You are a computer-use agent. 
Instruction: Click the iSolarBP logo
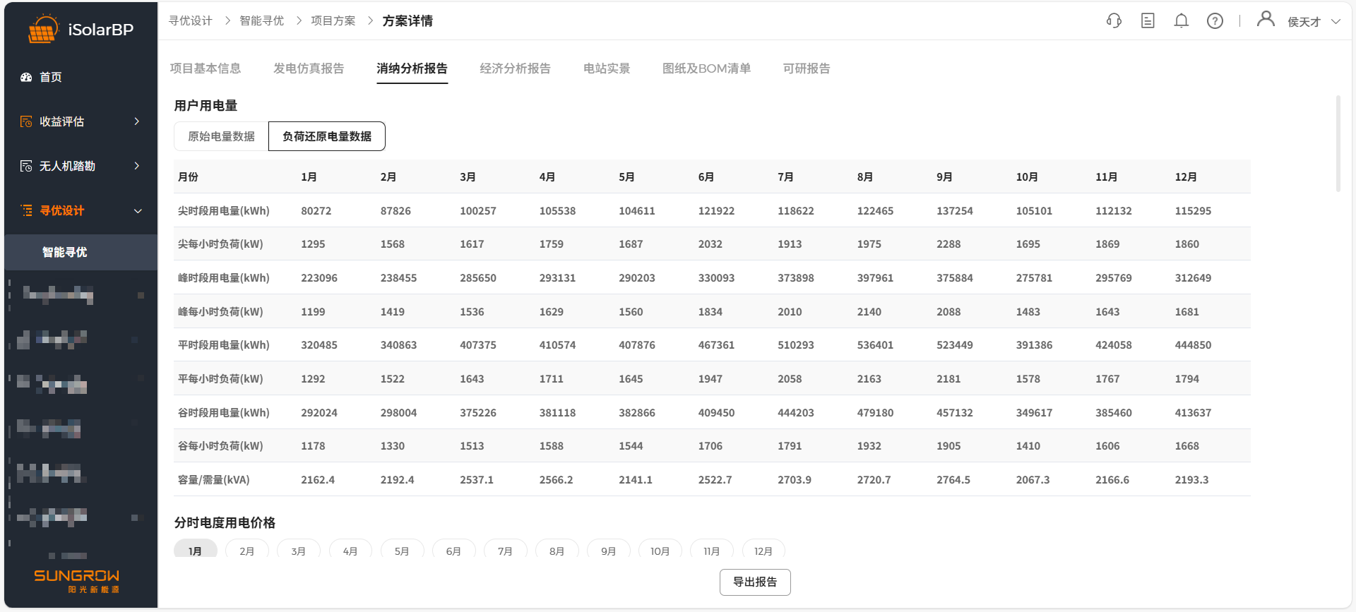(80, 30)
